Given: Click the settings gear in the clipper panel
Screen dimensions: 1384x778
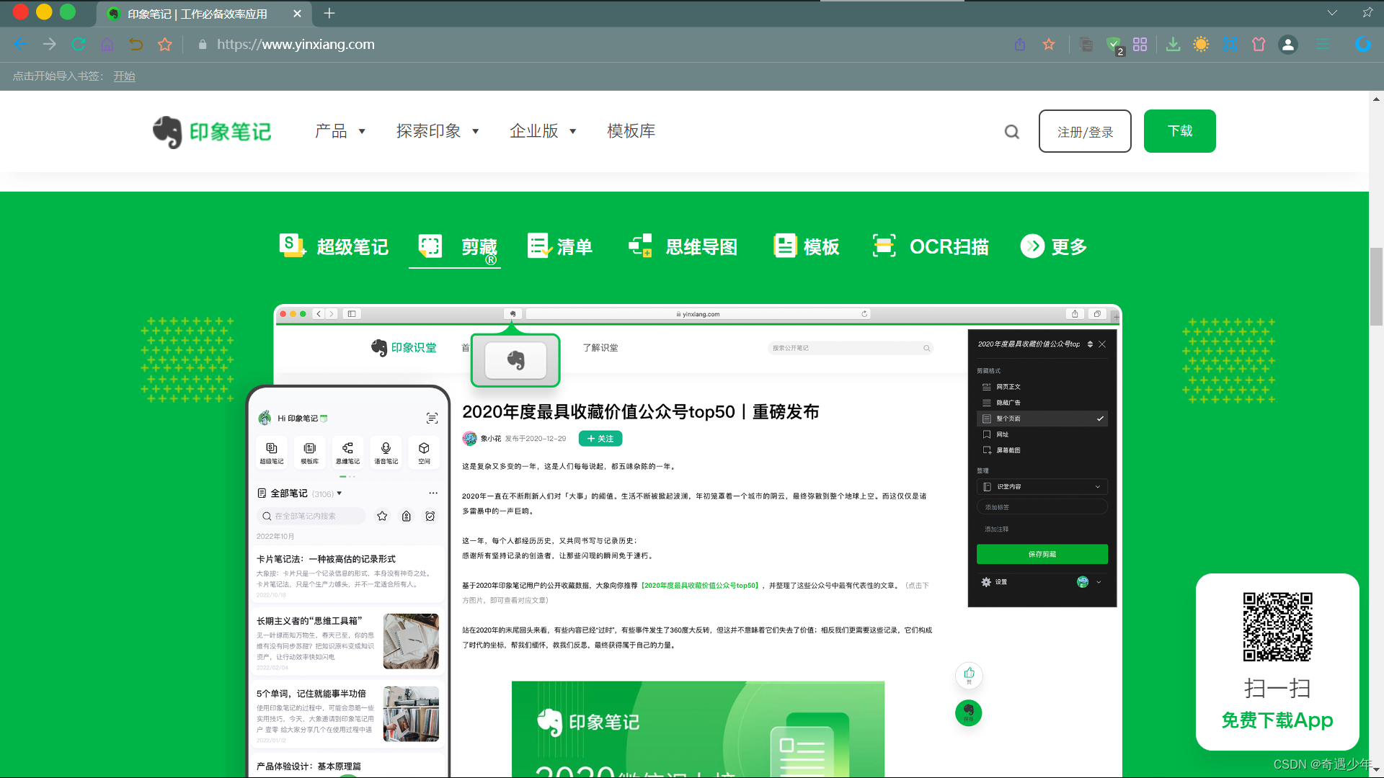Looking at the screenshot, I should [986, 582].
